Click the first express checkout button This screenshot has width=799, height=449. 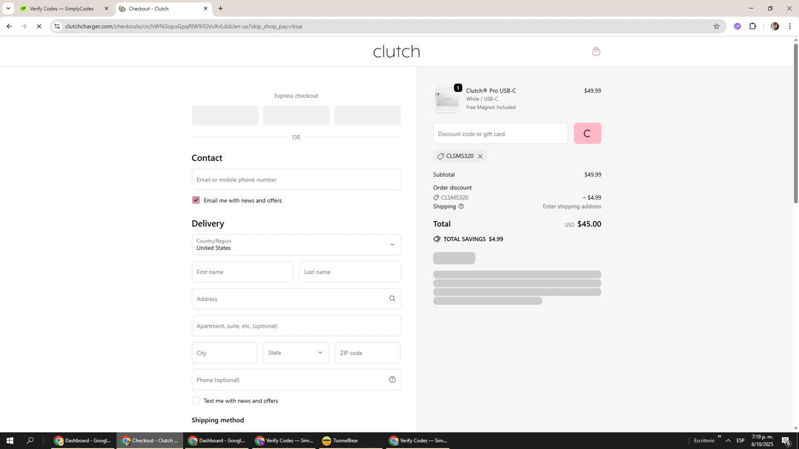coord(225,115)
